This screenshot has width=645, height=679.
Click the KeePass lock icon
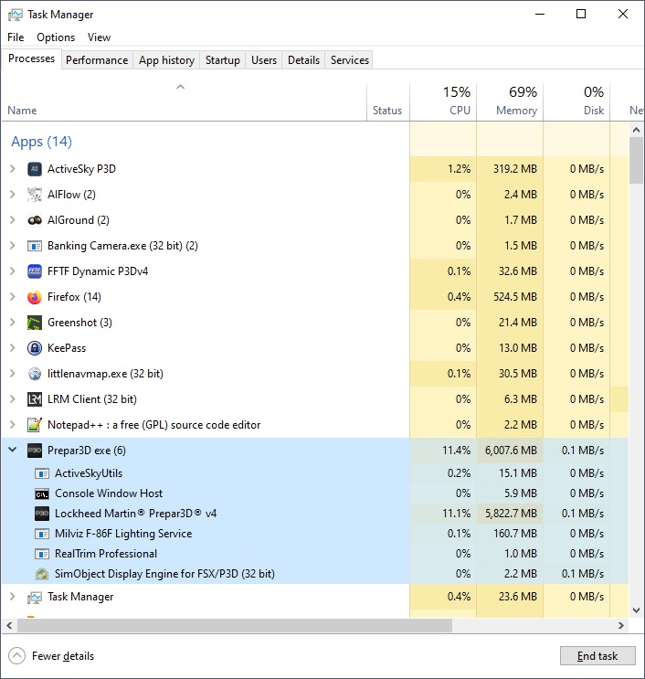[x=35, y=348]
